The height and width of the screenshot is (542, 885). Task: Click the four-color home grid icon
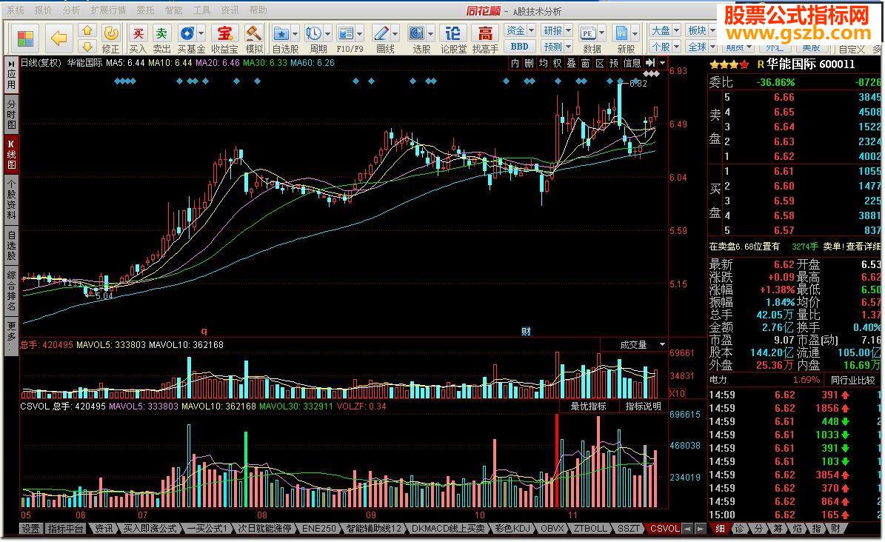(25, 39)
